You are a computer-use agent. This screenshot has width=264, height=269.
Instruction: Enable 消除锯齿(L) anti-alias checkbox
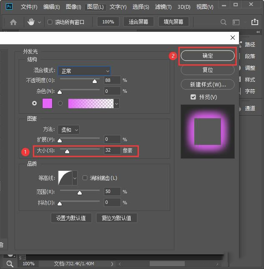(x=85, y=178)
